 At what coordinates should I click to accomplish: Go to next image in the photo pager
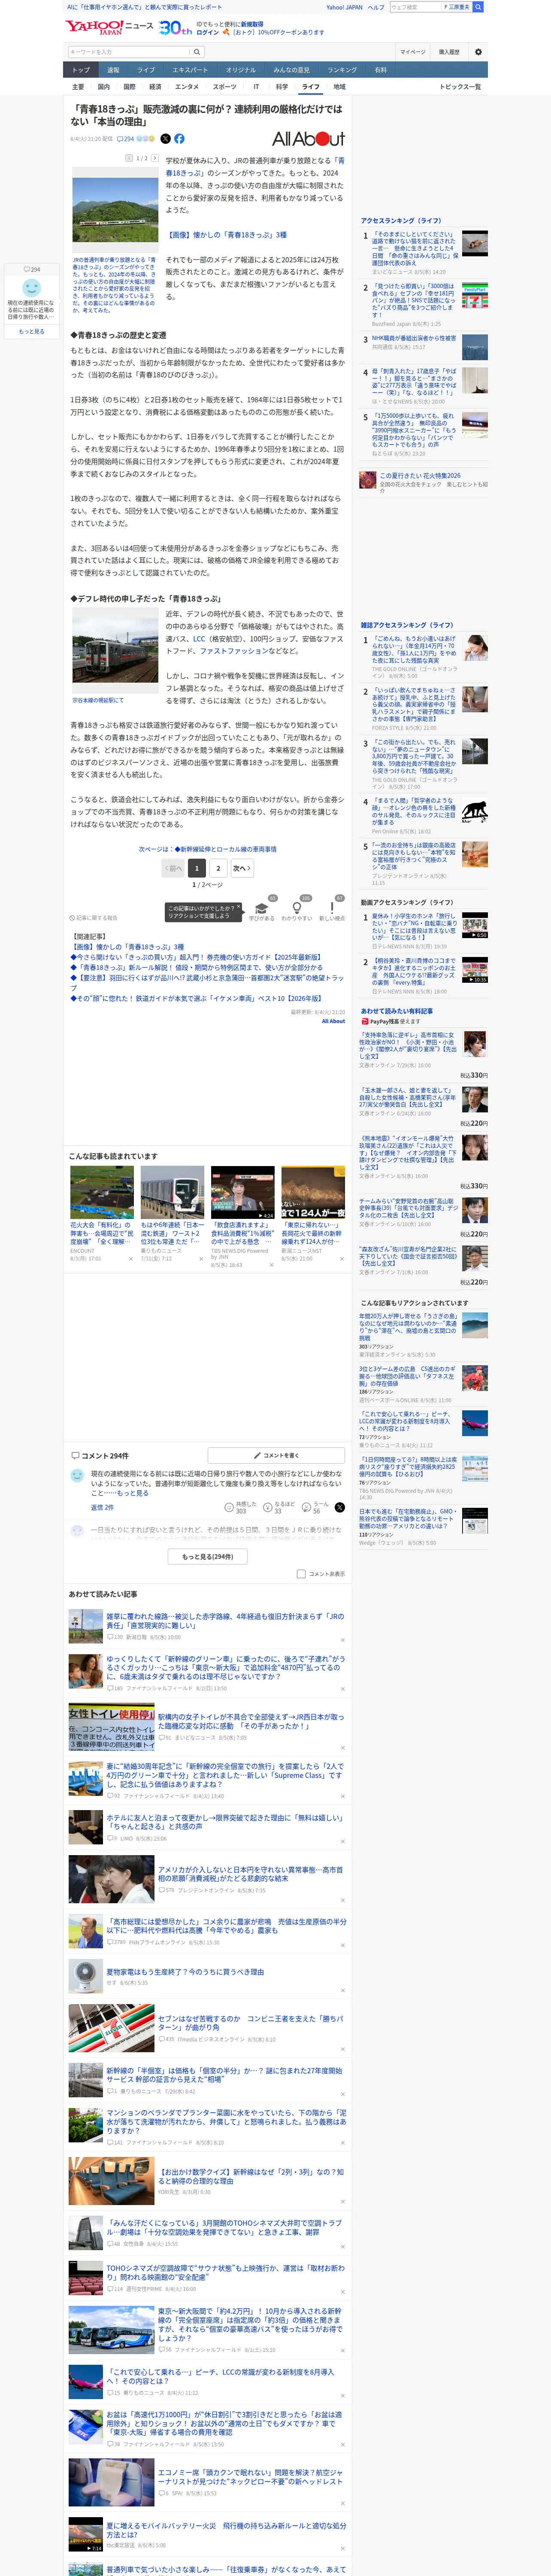point(154,158)
